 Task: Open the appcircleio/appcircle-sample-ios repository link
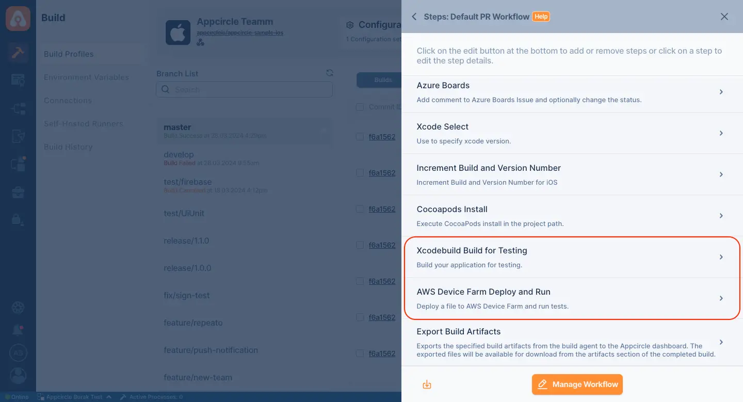coord(240,33)
